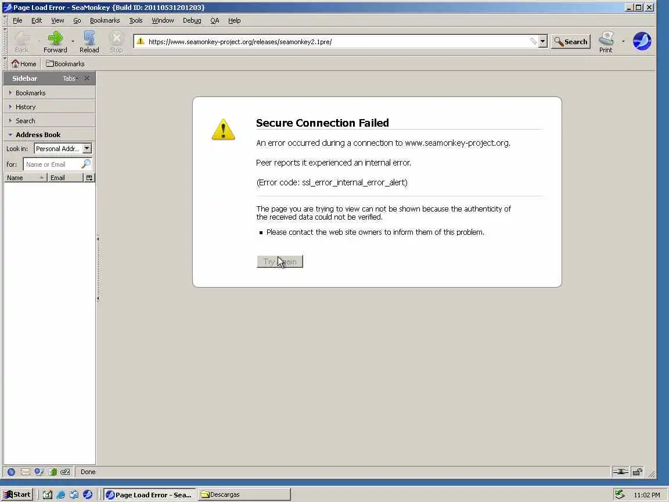Sort address list by Email column
Screen dimensions: 669x502
click(x=65, y=178)
